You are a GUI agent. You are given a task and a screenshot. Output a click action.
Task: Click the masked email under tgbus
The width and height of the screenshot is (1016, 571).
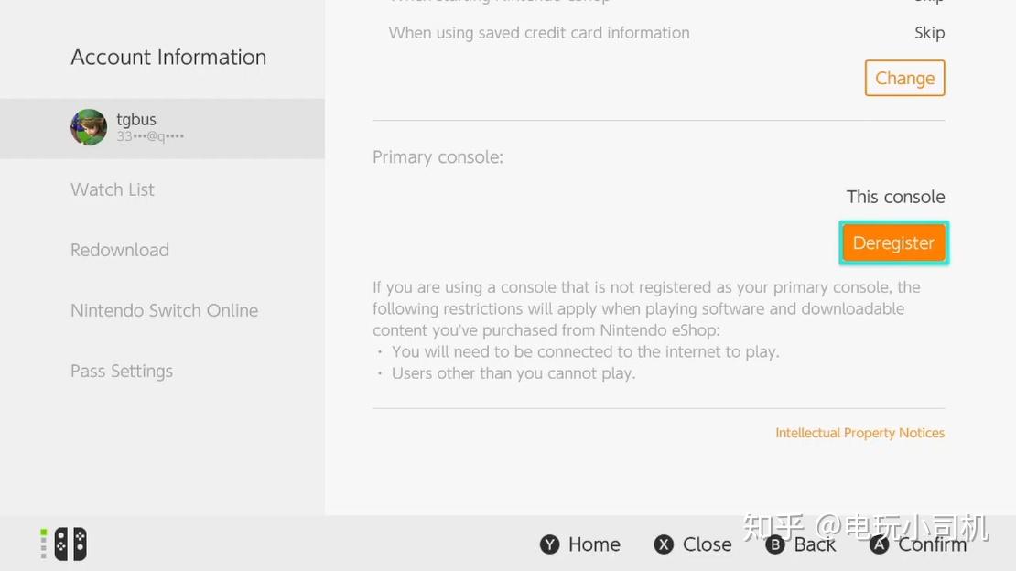(x=150, y=136)
